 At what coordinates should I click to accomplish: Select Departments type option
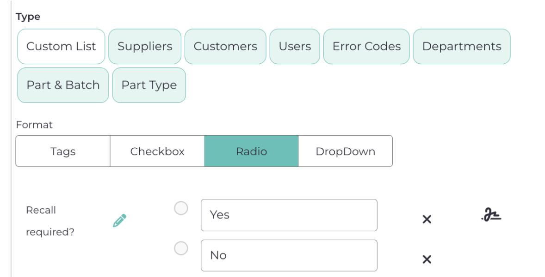click(x=462, y=47)
